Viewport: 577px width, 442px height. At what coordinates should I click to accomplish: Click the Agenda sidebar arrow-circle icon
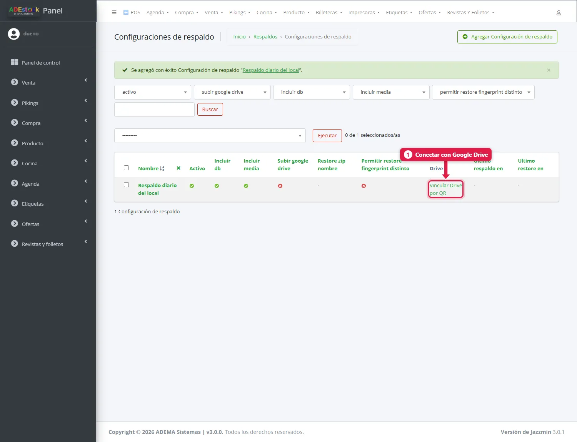click(x=15, y=183)
